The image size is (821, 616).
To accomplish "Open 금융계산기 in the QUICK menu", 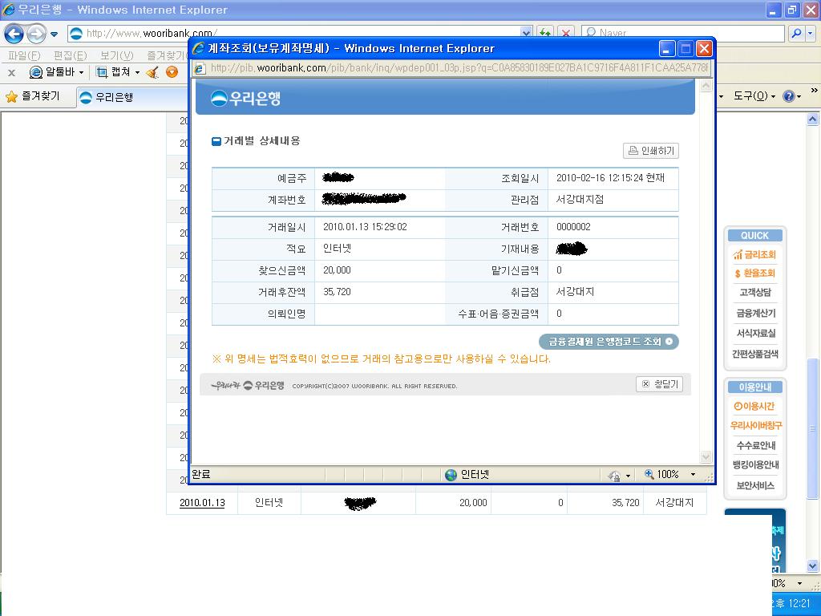I will pyautogui.click(x=755, y=313).
